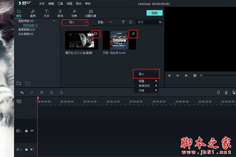Open the 文件 menu
This screenshot has height=157, width=236.
(x=42, y=3)
